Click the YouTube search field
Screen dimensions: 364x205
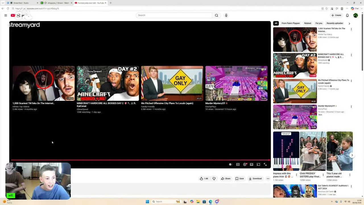click(174, 15)
